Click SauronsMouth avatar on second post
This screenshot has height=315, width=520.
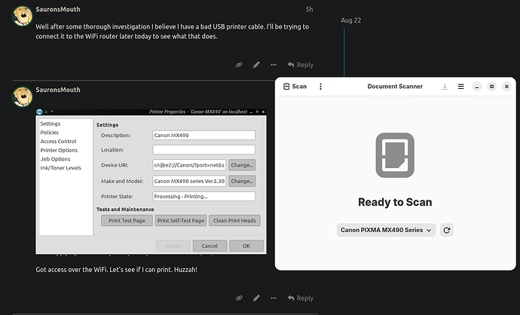point(20,96)
